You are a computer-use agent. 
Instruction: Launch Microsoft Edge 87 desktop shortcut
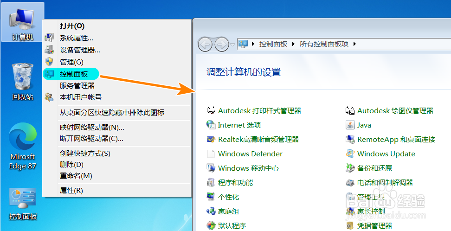(x=22, y=146)
